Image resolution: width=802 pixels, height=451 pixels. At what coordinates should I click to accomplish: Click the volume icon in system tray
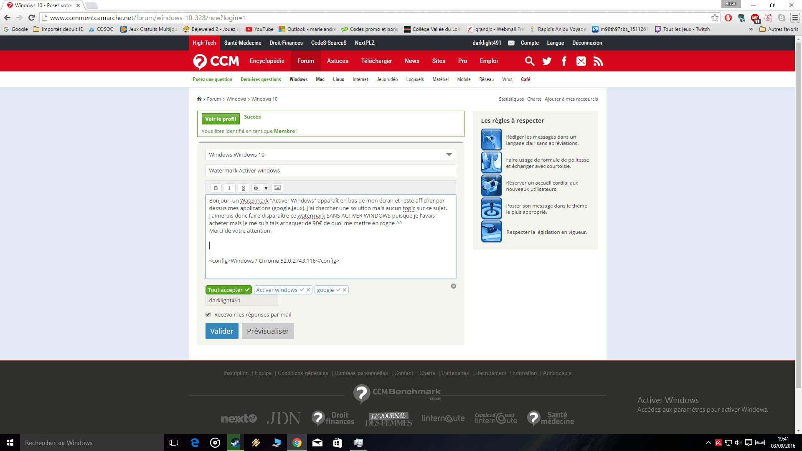click(x=738, y=443)
